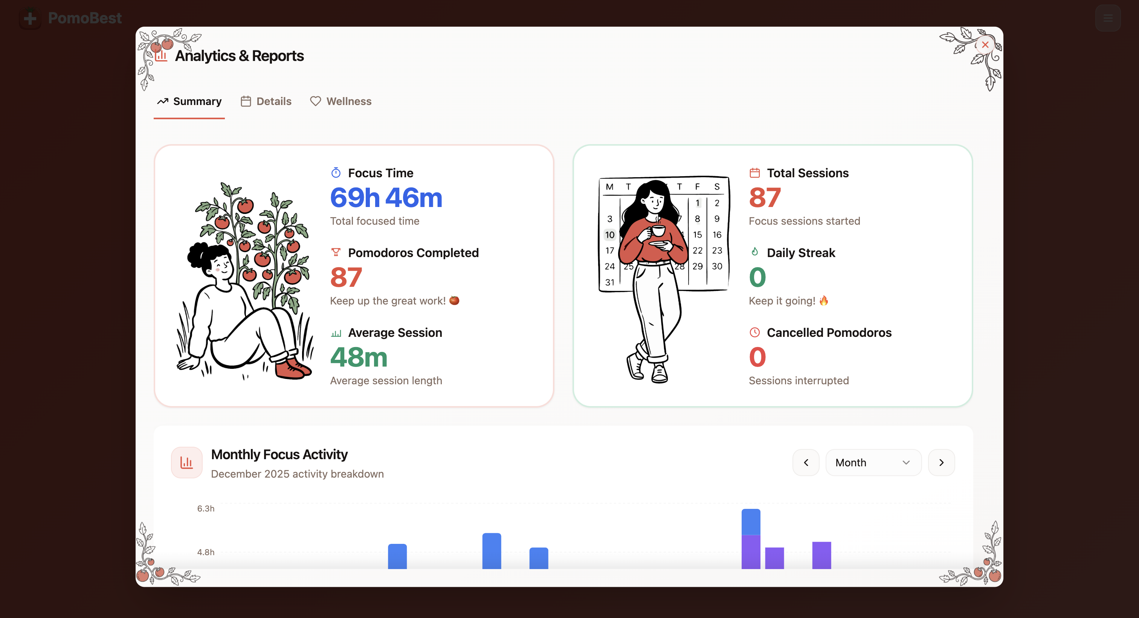Click the Focus Time stopwatch icon
This screenshot has height=618, width=1139.
[x=336, y=173]
